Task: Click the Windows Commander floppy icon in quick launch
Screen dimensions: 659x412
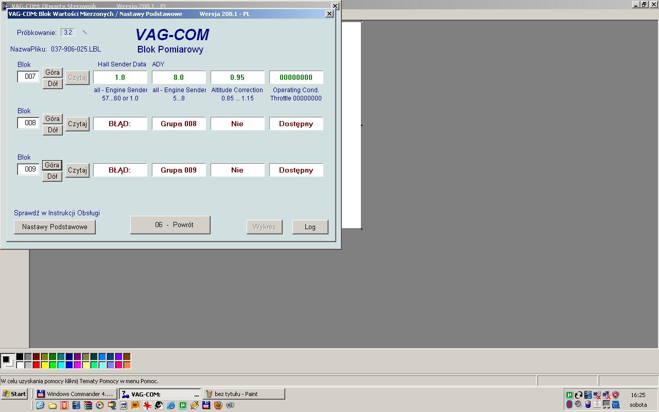Action: click(206, 405)
